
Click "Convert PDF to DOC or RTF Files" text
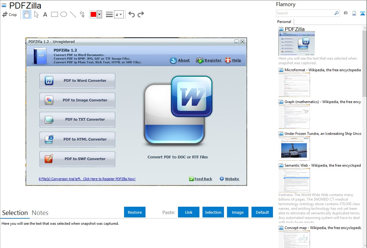(x=178, y=157)
